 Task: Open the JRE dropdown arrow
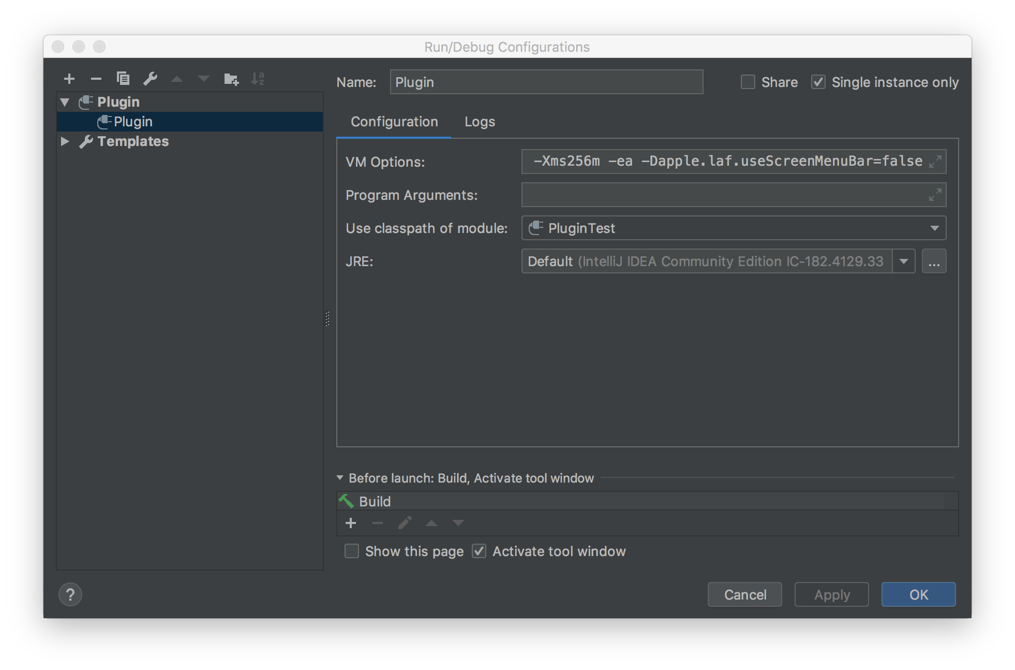tap(904, 261)
